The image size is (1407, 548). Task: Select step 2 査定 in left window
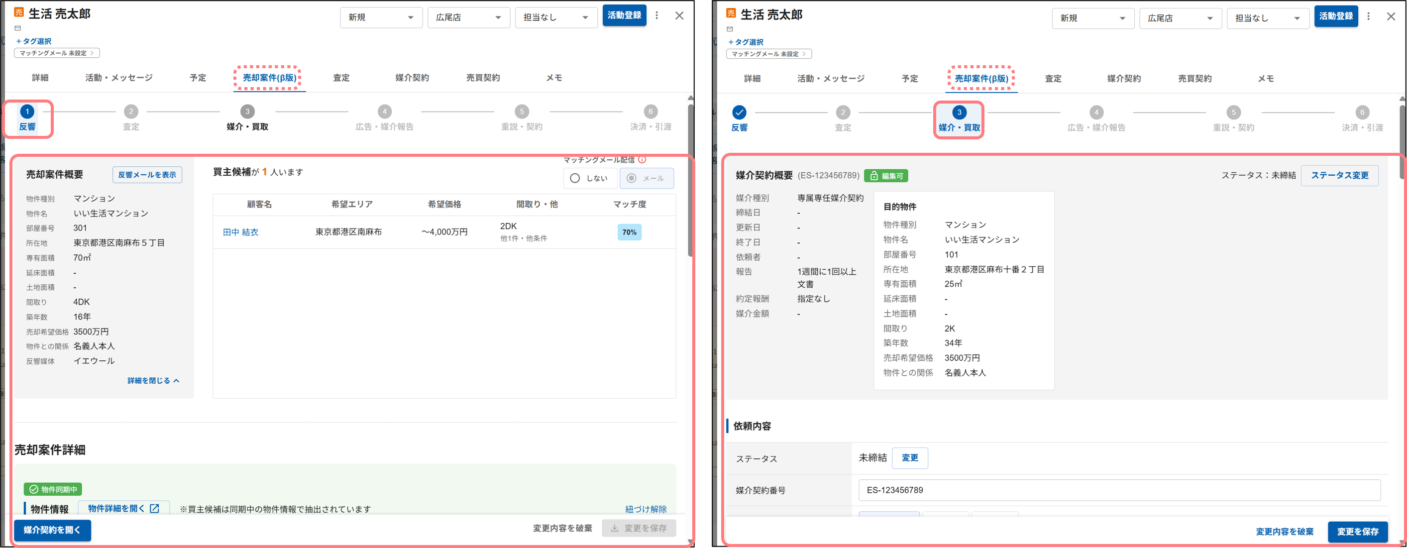coord(130,118)
